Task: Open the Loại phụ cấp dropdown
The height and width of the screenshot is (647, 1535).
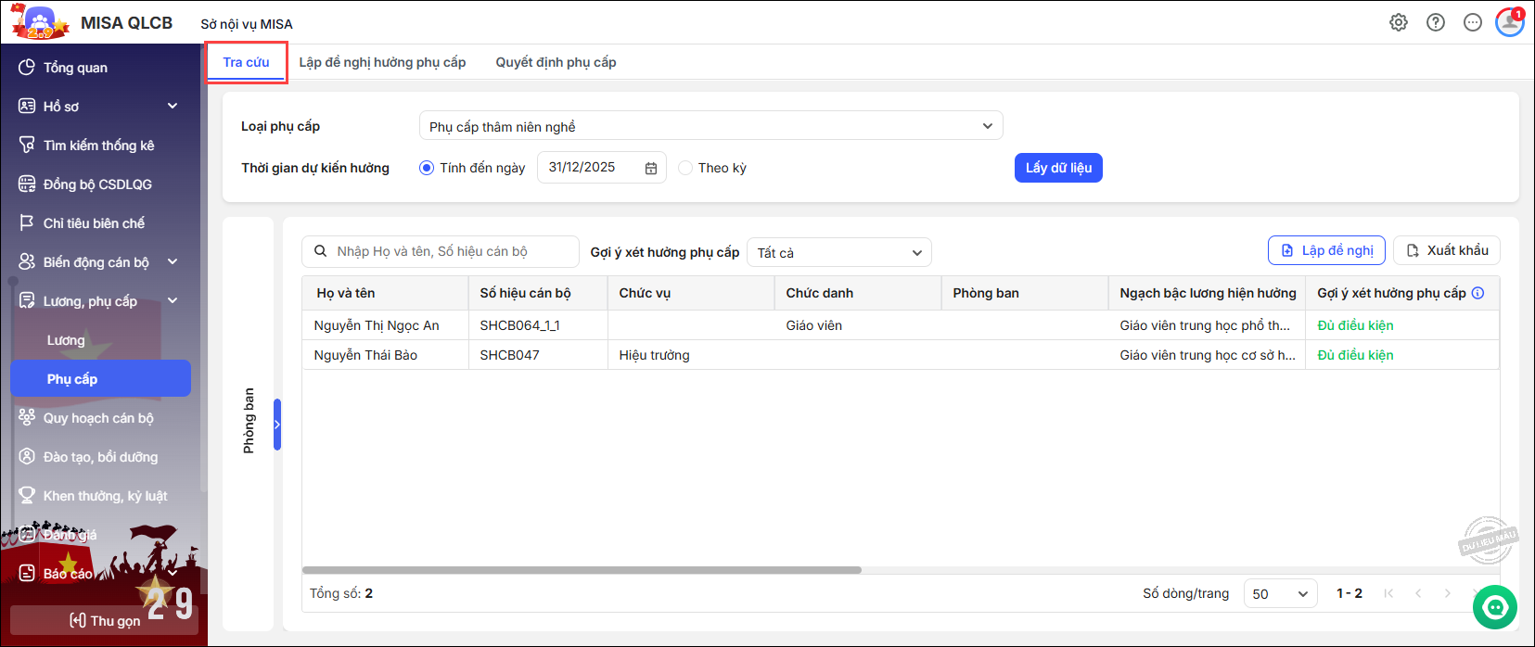Action: click(710, 126)
